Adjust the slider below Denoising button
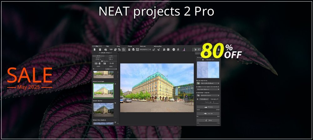Viewport: 313px width, 140px height. tap(208, 110)
